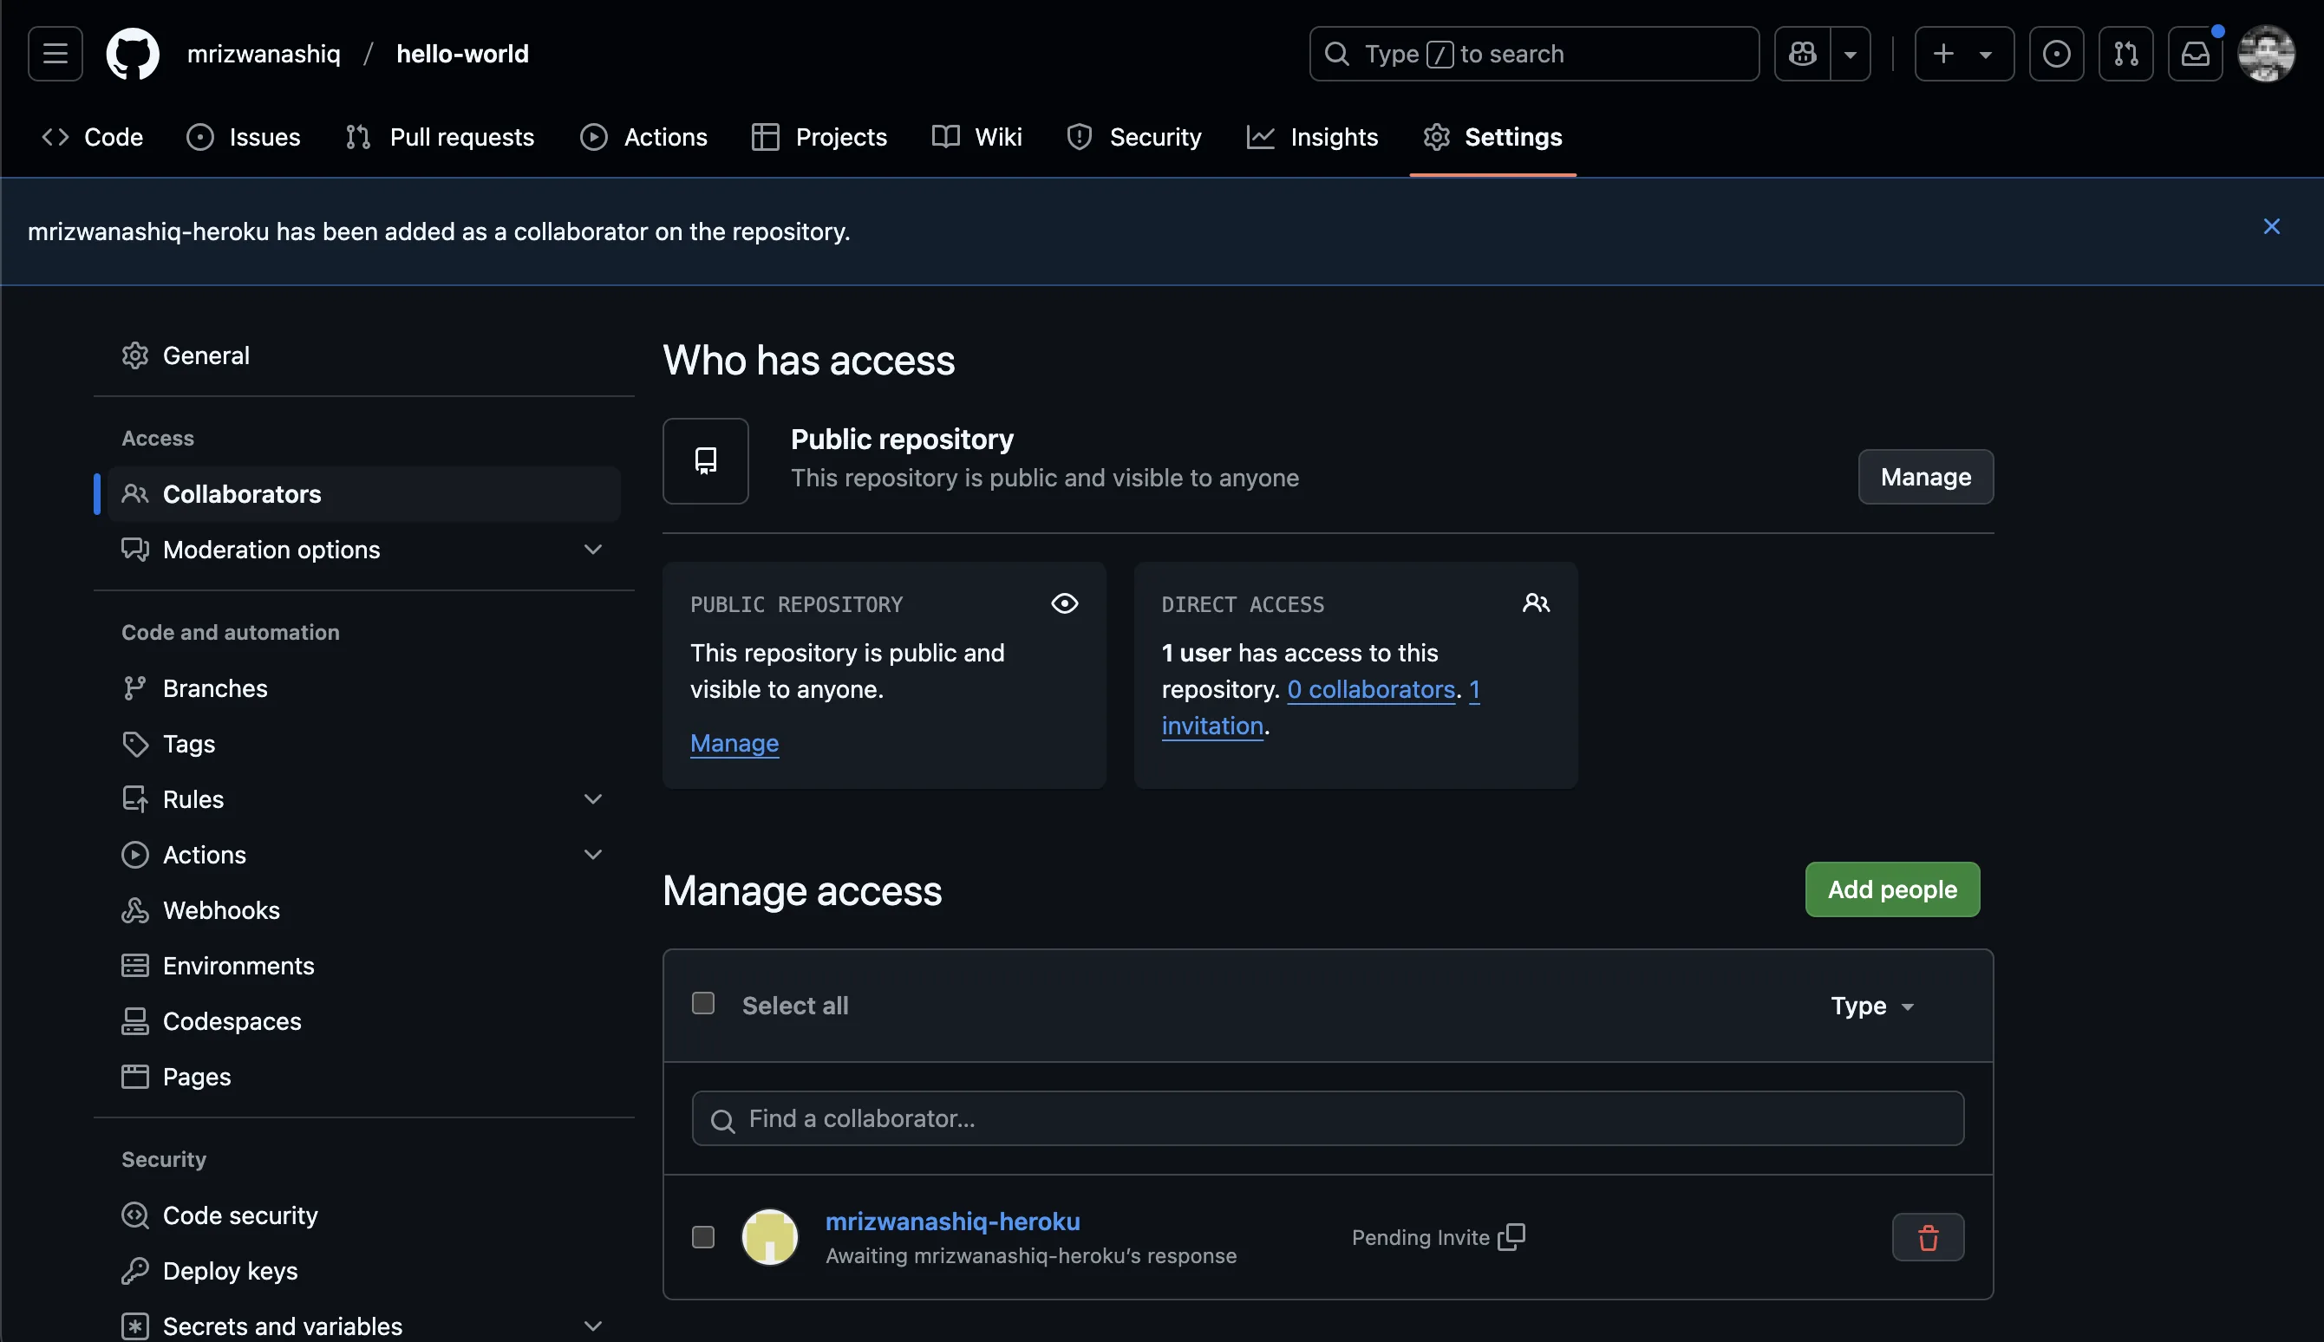Expand Actions section in sidebar
The height and width of the screenshot is (1342, 2324).
point(364,855)
